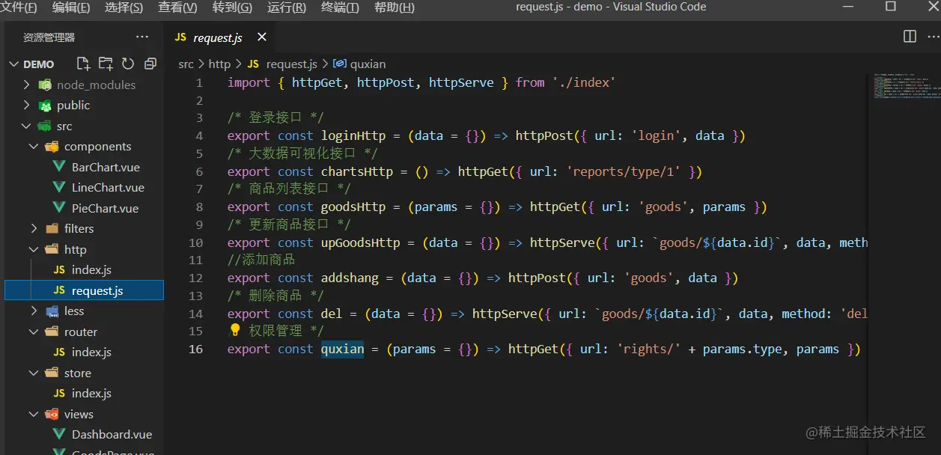
Task: Open the 选择(S) menu
Action: [124, 7]
